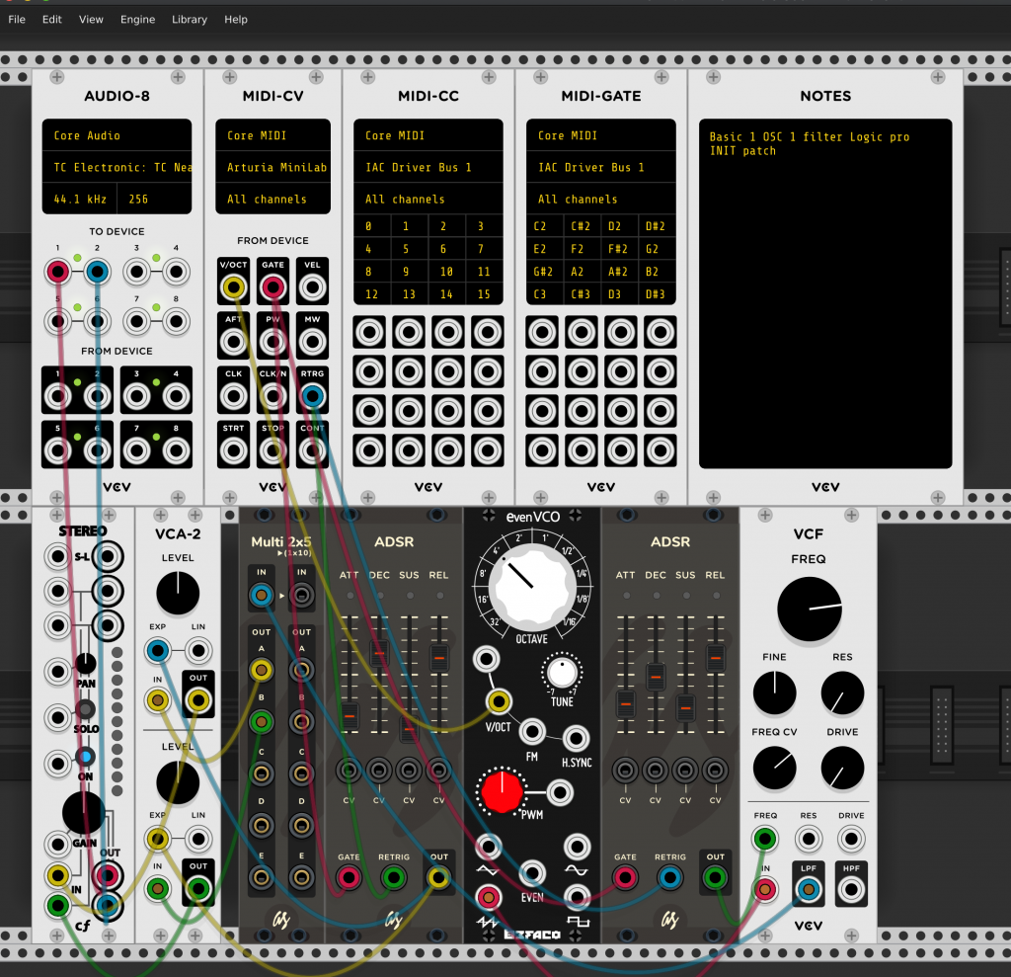This screenshot has height=977, width=1011.
Task: Click the H.SYNC input jack on evenVCO
Action: tap(576, 738)
